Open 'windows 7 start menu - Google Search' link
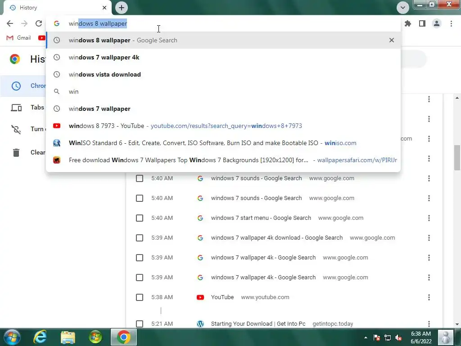 click(x=261, y=218)
